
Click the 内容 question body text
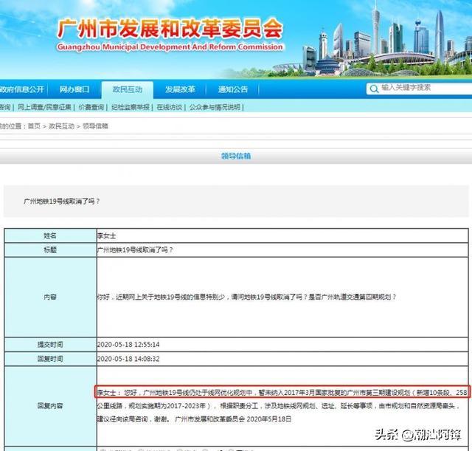246,297
